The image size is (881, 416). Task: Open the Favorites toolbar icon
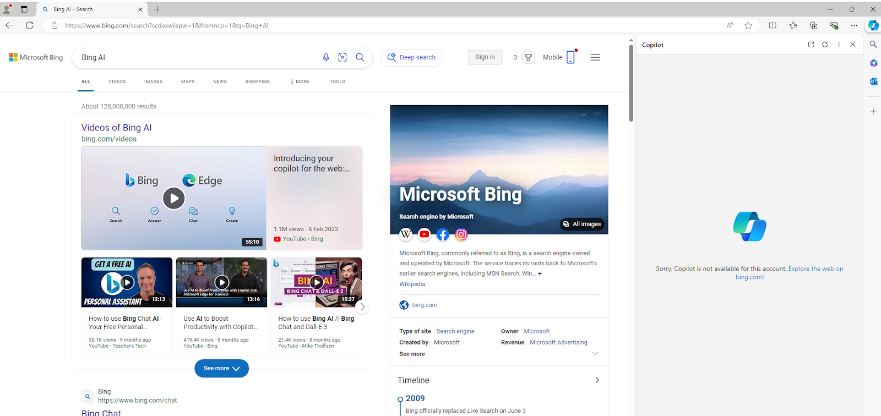tap(793, 25)
